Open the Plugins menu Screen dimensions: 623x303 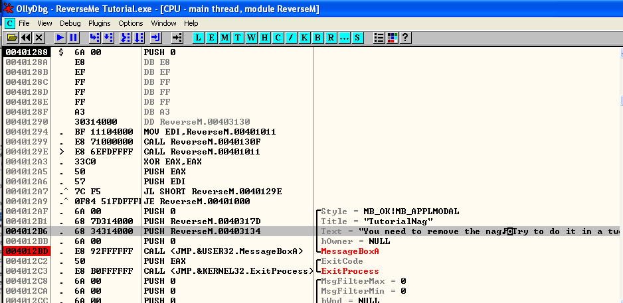(100, 23)
